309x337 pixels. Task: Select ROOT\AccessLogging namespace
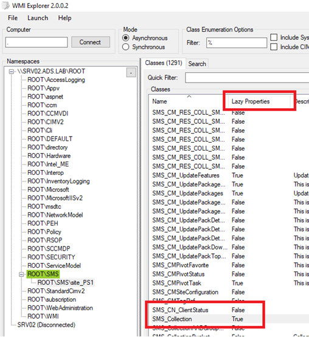[56, 80]
